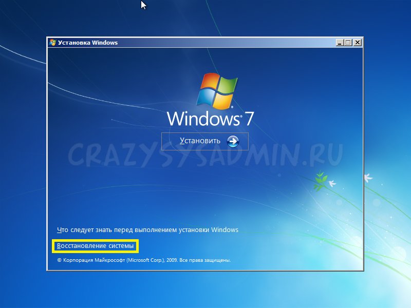Open the Что следует знать перед установкой link
This screenshot has width=411, height=308.
147,230
